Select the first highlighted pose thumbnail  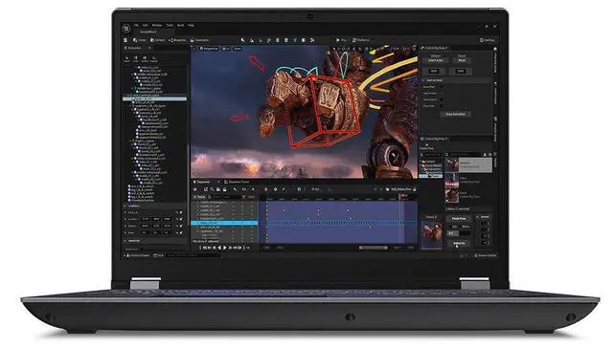click(452, 165)
